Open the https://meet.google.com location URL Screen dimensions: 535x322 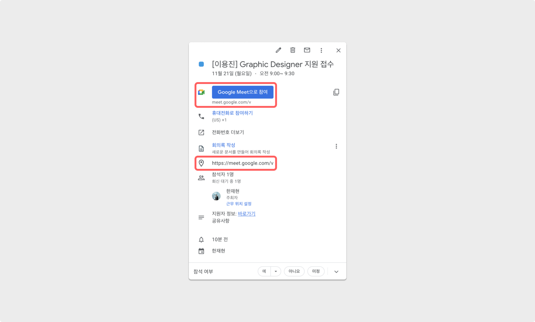pos(242,163)
